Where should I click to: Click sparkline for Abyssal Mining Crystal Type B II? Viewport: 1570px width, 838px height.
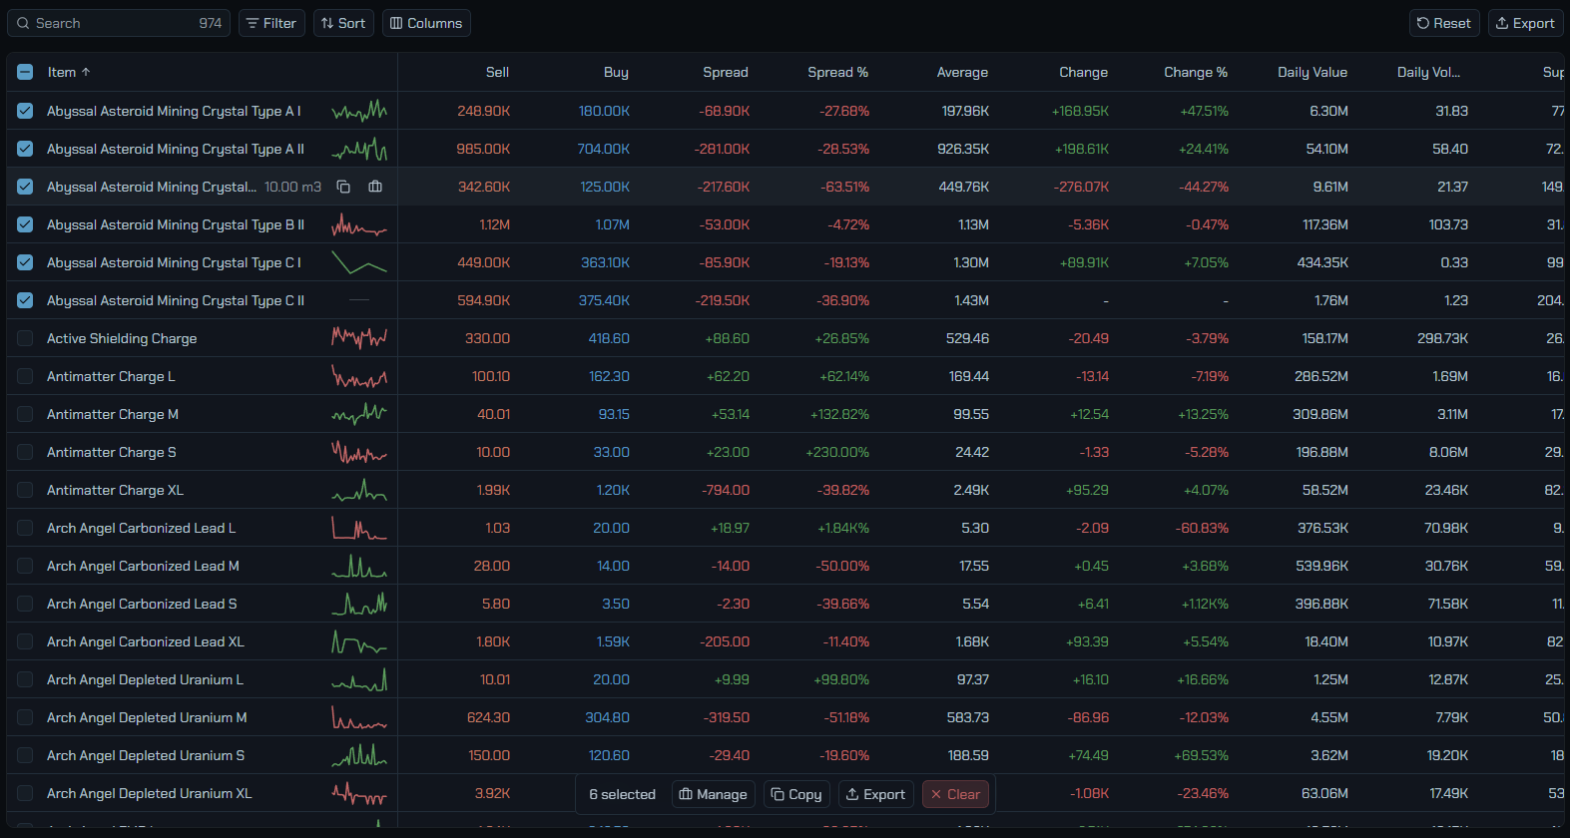click(x=359, y=224)
